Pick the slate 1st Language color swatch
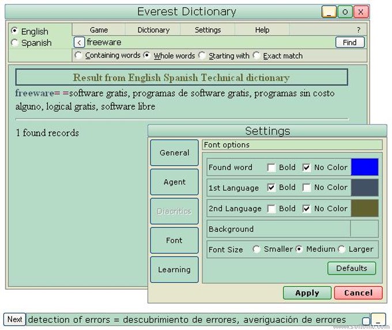 (x=364, y=188)
